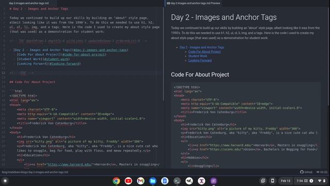Click the uconn.edu list item in preview code
The image size is (330, 186).
[253, 149]
